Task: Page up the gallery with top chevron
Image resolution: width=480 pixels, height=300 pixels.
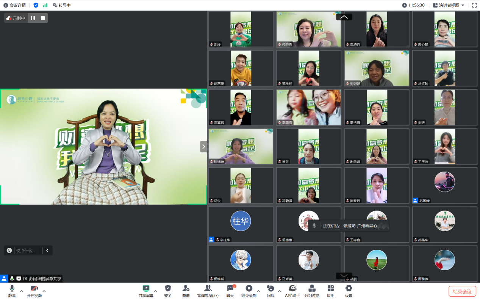Action: [x=344, y=17]
